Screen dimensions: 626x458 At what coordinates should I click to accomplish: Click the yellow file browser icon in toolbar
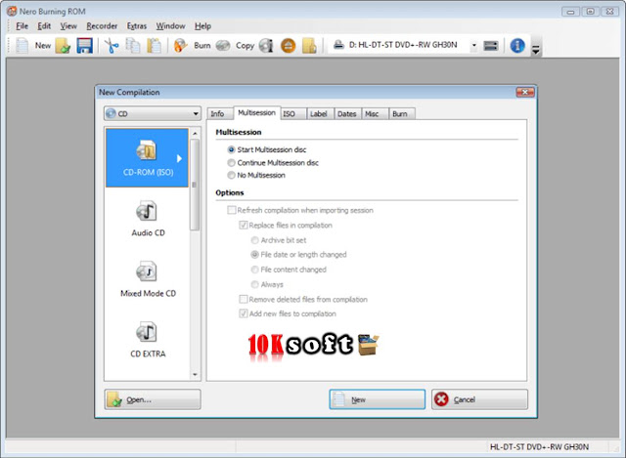point(309,46)
